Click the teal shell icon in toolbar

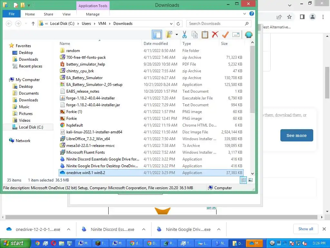[248, 35]
